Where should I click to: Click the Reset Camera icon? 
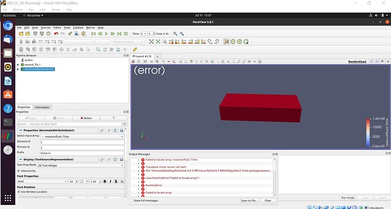tap(151, 41)
